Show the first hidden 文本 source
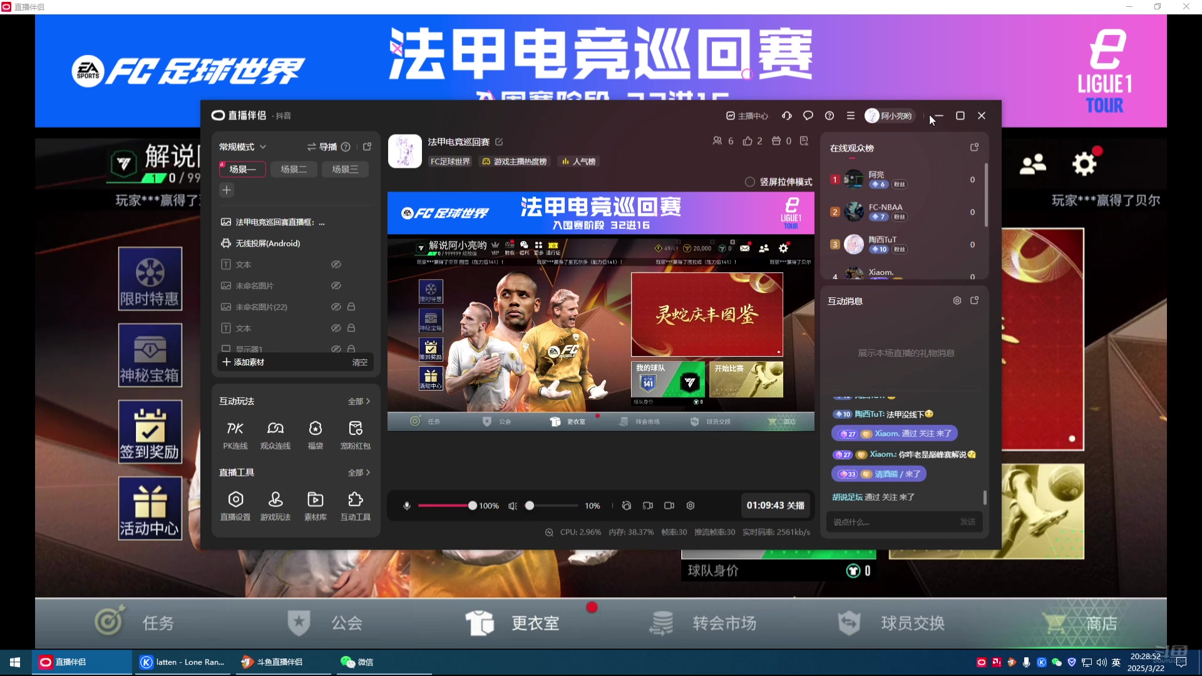This screenshot has width=1202, height=676. coord(336,265)
